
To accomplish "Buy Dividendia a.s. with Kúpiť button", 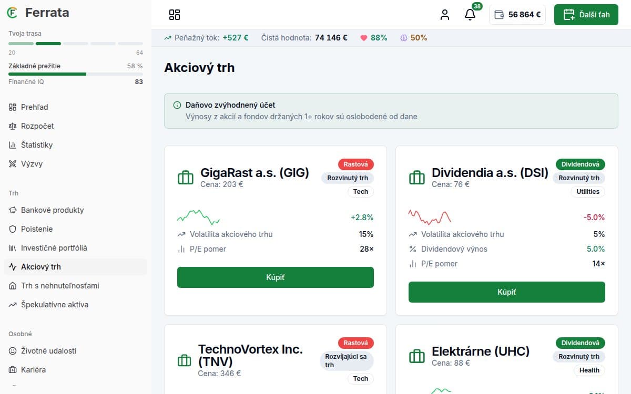I will [507, 292].
